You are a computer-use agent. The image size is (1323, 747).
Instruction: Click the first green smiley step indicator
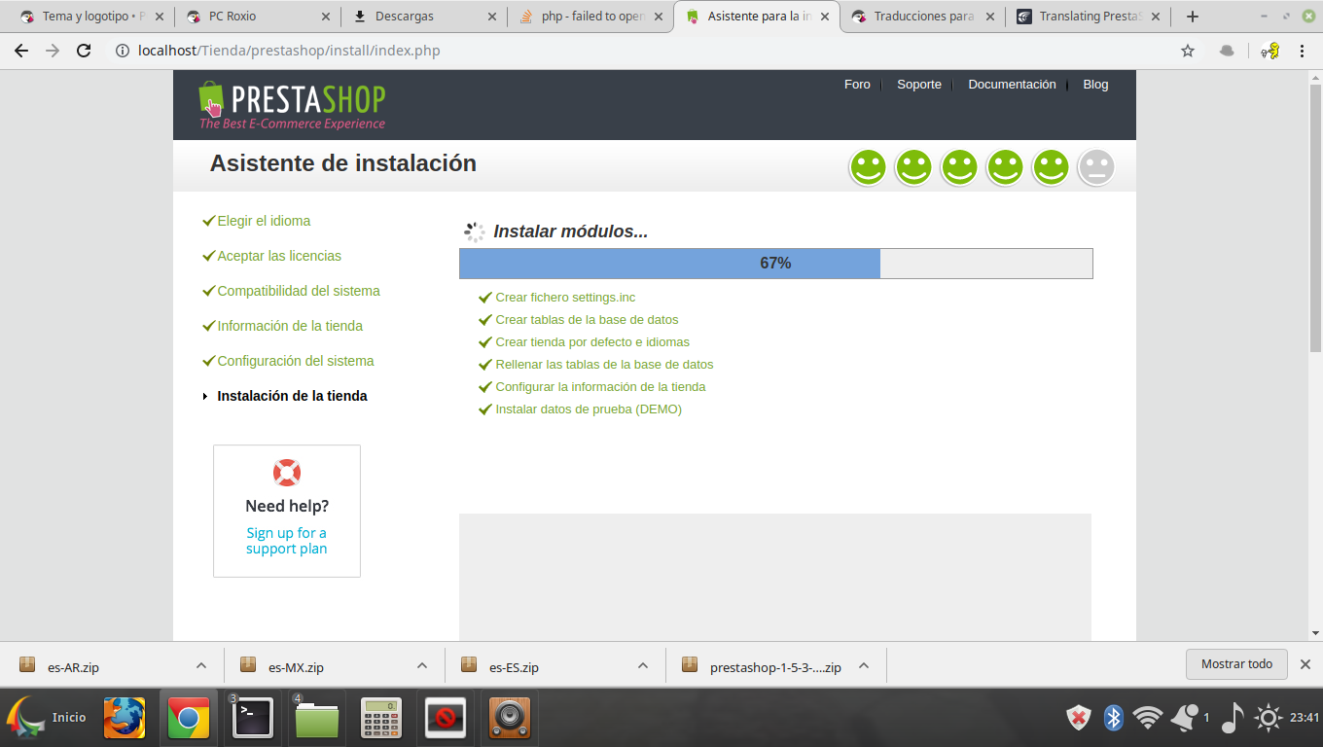[868, 167]
